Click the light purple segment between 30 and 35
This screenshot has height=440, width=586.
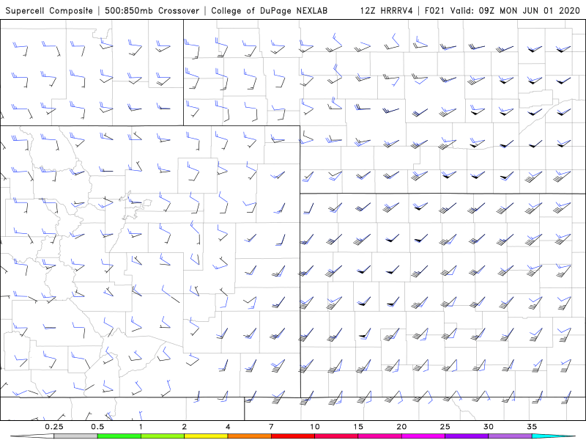510,436
